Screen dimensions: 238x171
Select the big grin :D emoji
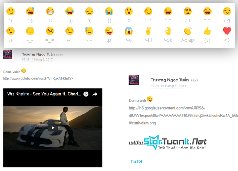click(x=50, y=11)
